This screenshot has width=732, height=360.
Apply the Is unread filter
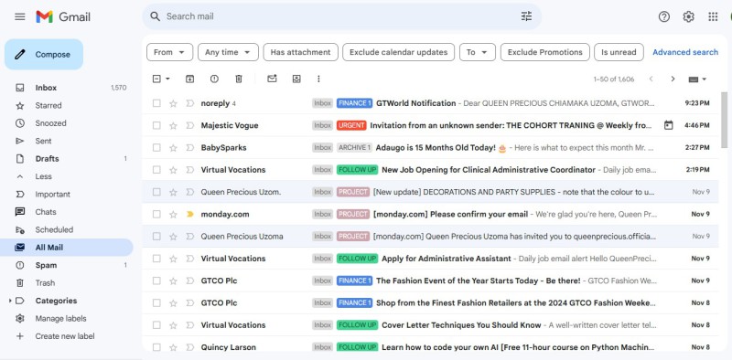[x=619, y=52]
